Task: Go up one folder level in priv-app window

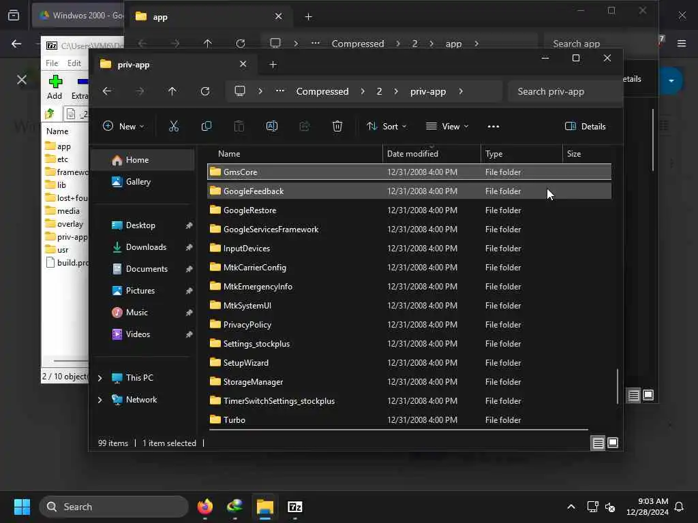Action: coord(172,91)
